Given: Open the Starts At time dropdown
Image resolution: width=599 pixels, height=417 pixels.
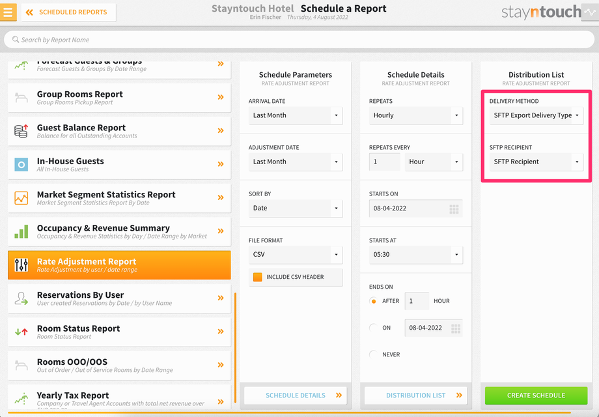Looking at the screenshot, I should (x=415, y=255).
